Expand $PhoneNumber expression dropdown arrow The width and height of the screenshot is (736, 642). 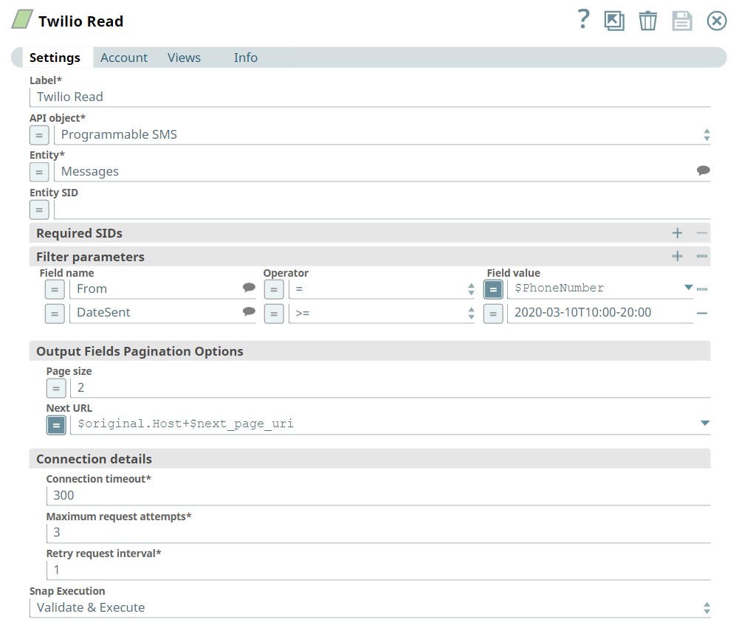(x=689, y=287)
